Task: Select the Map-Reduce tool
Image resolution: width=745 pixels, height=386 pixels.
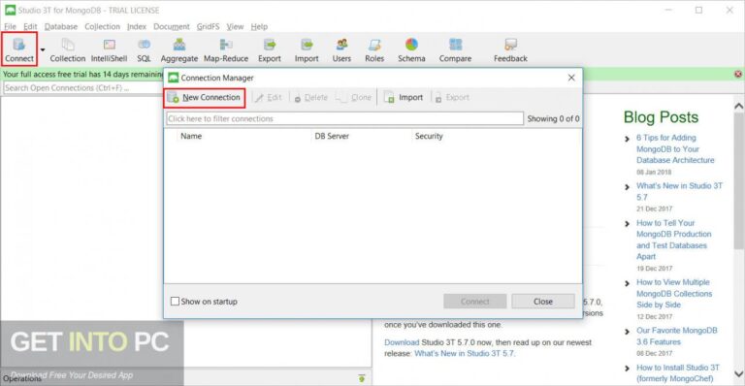Action: coord(226,49)
